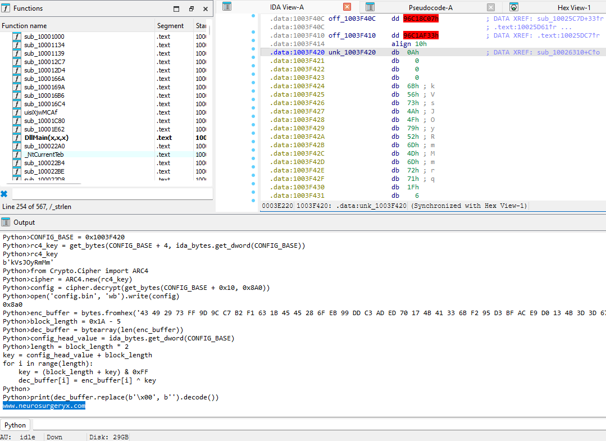Screen dimensions: 606x441
Task: Click the Python interpreter selector button
Action: tap(15, 425)
